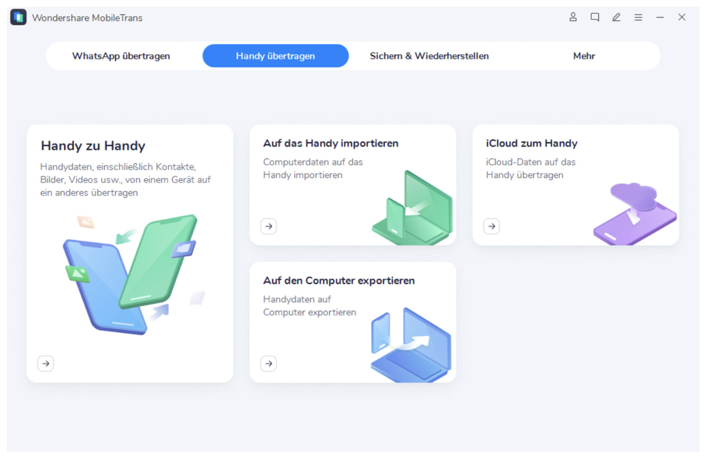The height and width of the screenshot is (458, 708).
Task: Switch to WhatsApp übertragen tab
Action: tap(121, 56)
